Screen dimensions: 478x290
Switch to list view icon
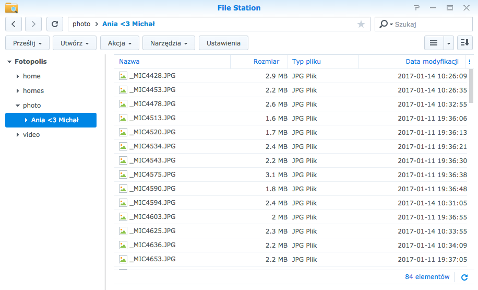click(434, 43)
